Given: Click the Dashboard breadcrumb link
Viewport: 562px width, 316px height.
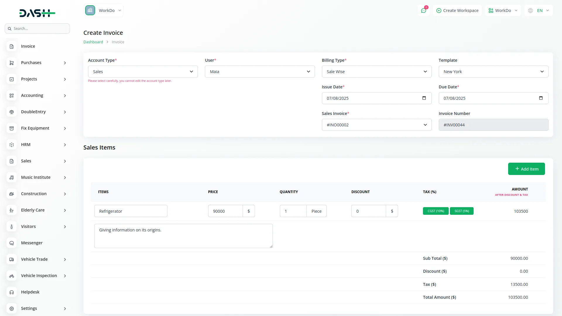Looking at the screenshot, I should (x=93, y=42).
